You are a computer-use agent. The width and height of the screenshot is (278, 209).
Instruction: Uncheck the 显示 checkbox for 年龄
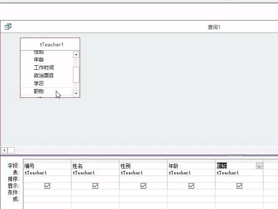click(191, 186)
